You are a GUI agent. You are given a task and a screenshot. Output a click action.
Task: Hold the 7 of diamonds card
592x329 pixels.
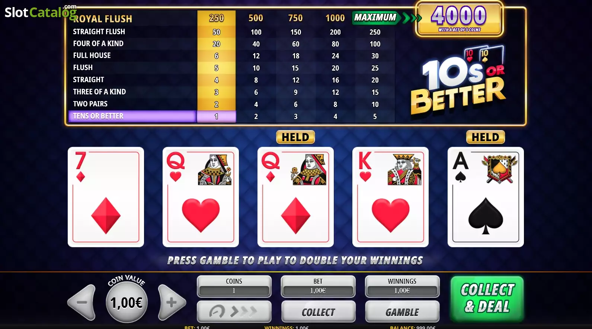point(106,197)
